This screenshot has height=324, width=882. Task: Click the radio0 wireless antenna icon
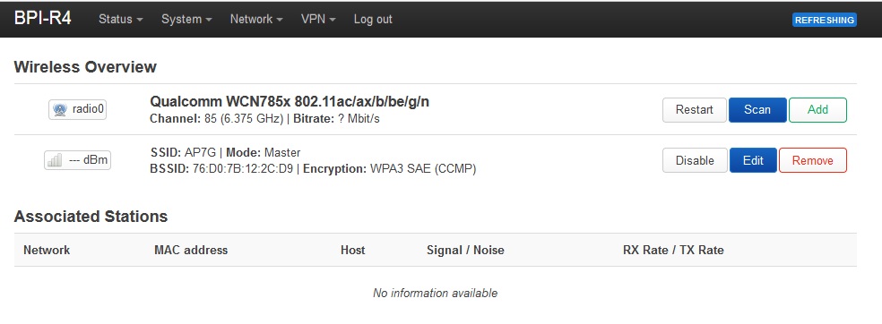click(x=60, y=109)
